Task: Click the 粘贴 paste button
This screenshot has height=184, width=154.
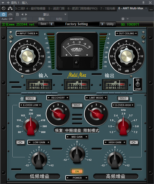Action: click(59, 19)
